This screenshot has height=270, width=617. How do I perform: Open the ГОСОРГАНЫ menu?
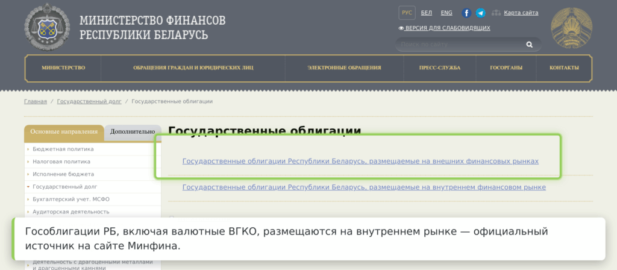click(x=506, y=67)
